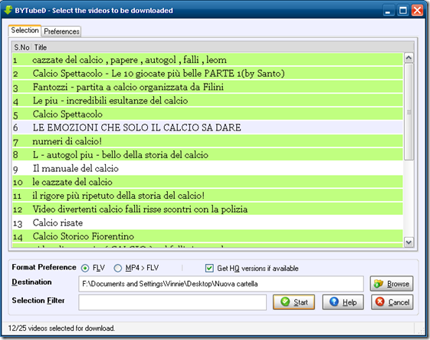Click scroll down arrow of video list

(x=409, y=243)
